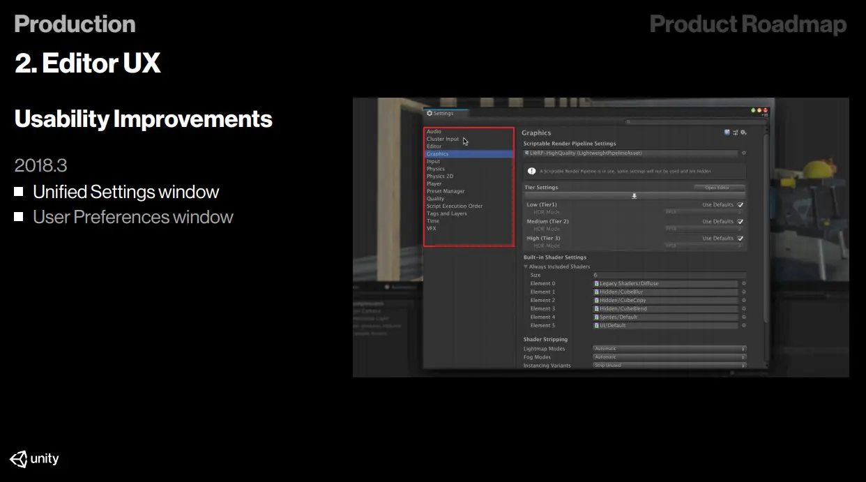Click the Hidden/CubeBlur element field

[665, 292]
